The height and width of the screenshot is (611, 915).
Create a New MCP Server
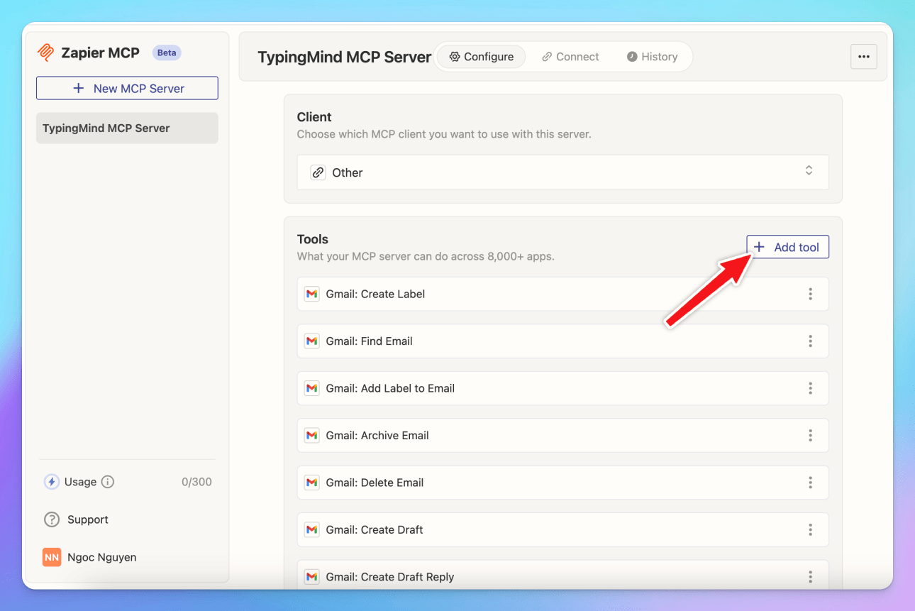tap(127, 88)
